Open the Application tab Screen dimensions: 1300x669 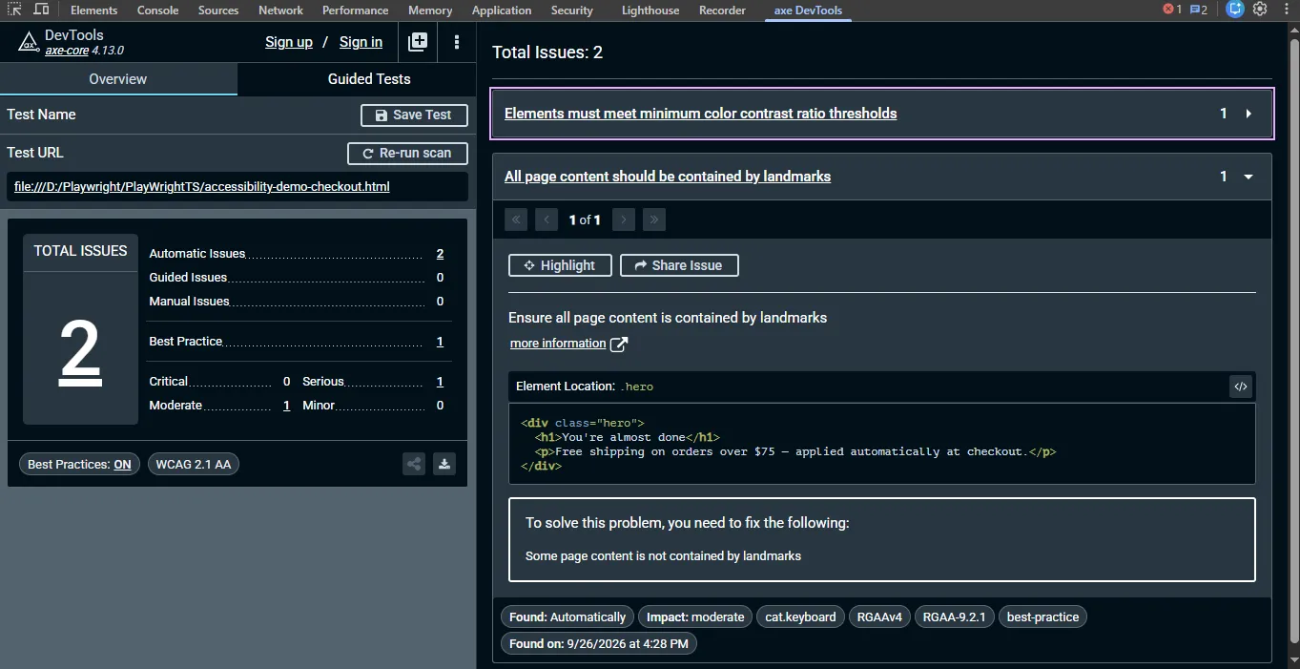(502, 10)
